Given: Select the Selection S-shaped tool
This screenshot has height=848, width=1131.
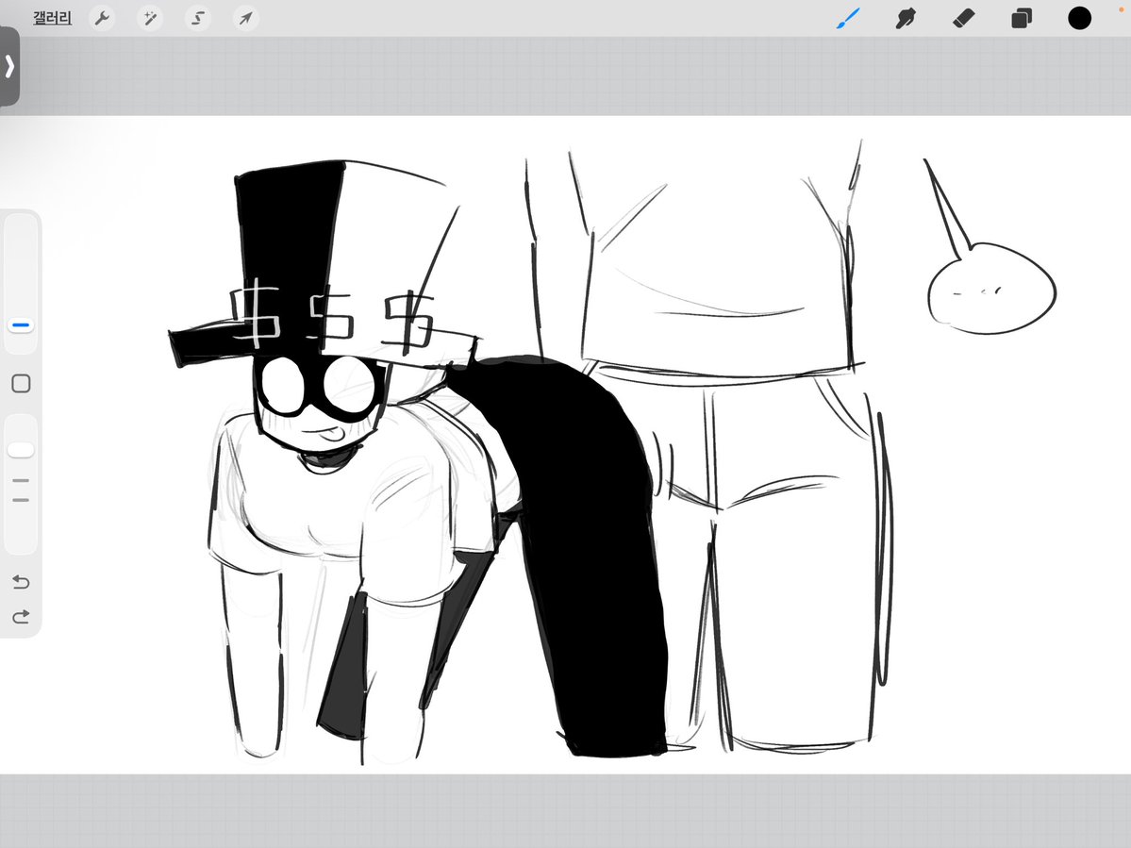Looking at the screenshot, I should [198, 18].
